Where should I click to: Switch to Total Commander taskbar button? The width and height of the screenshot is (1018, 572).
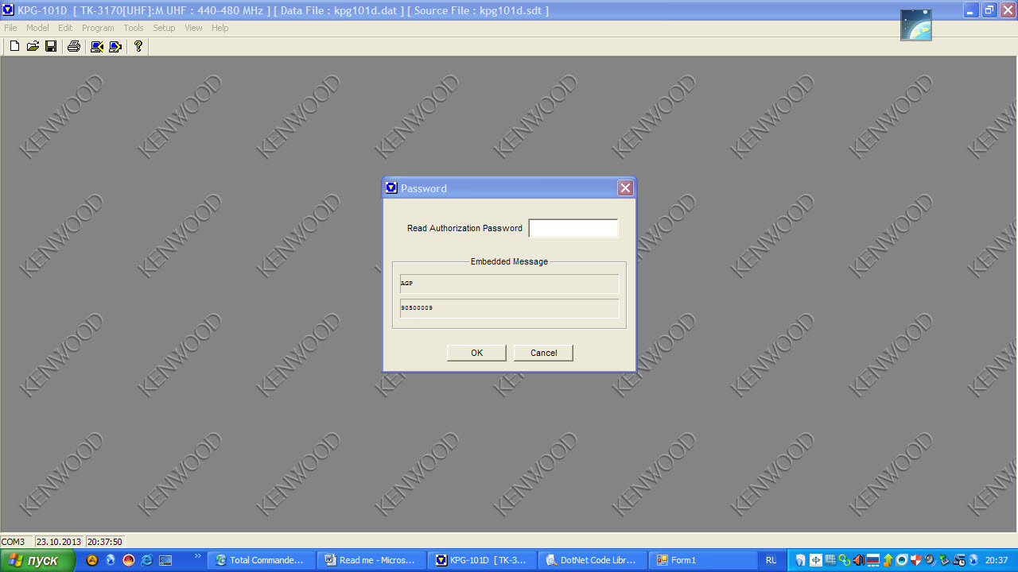coord(262,560)
